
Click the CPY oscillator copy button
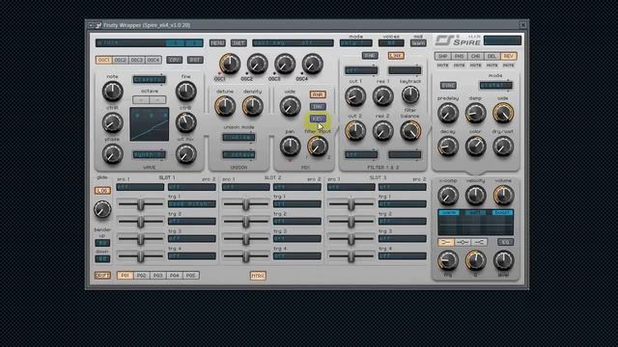click(174, 60)
